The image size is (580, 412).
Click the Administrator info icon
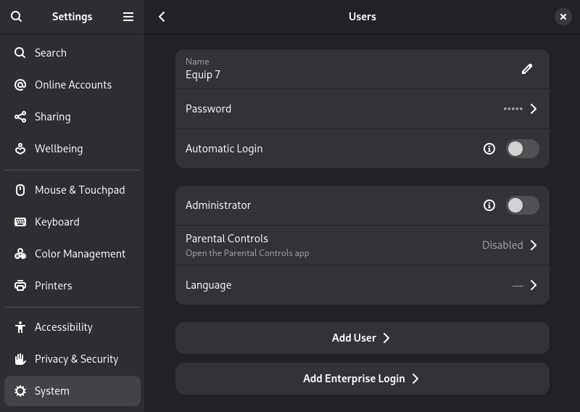point(489,205)
